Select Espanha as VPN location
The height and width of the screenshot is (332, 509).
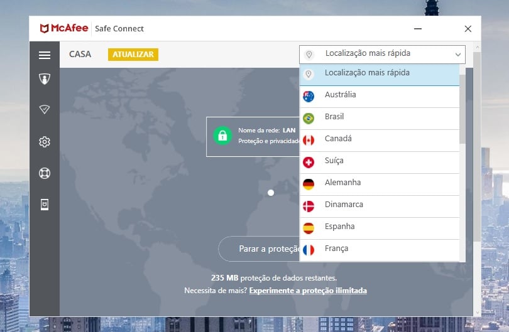(x=379, y=228)
